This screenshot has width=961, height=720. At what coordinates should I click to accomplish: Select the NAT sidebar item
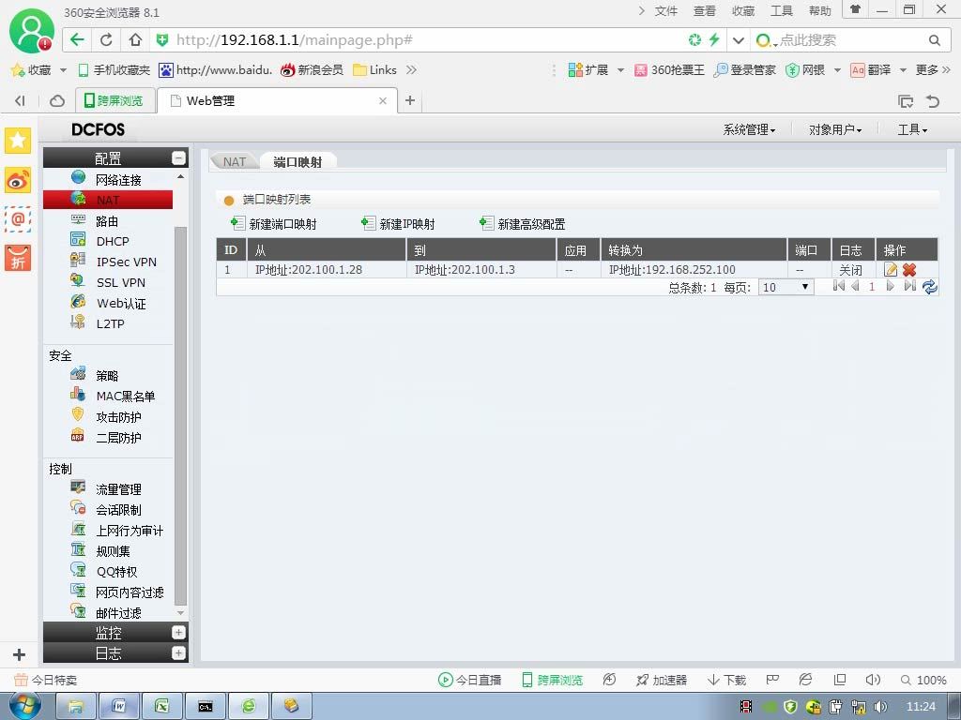tap(108, 200)
